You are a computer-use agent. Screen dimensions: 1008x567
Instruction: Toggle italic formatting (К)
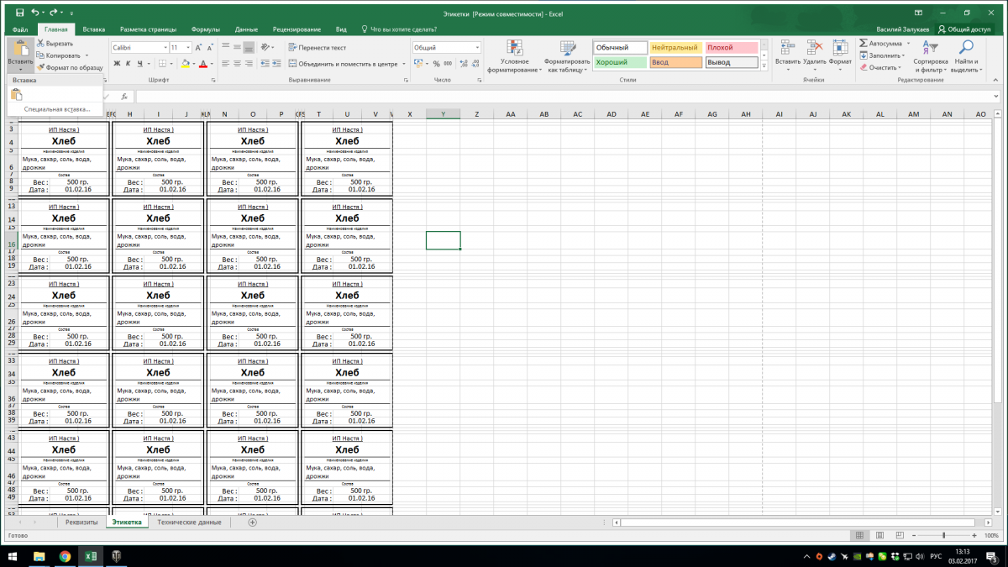[129, 63]
